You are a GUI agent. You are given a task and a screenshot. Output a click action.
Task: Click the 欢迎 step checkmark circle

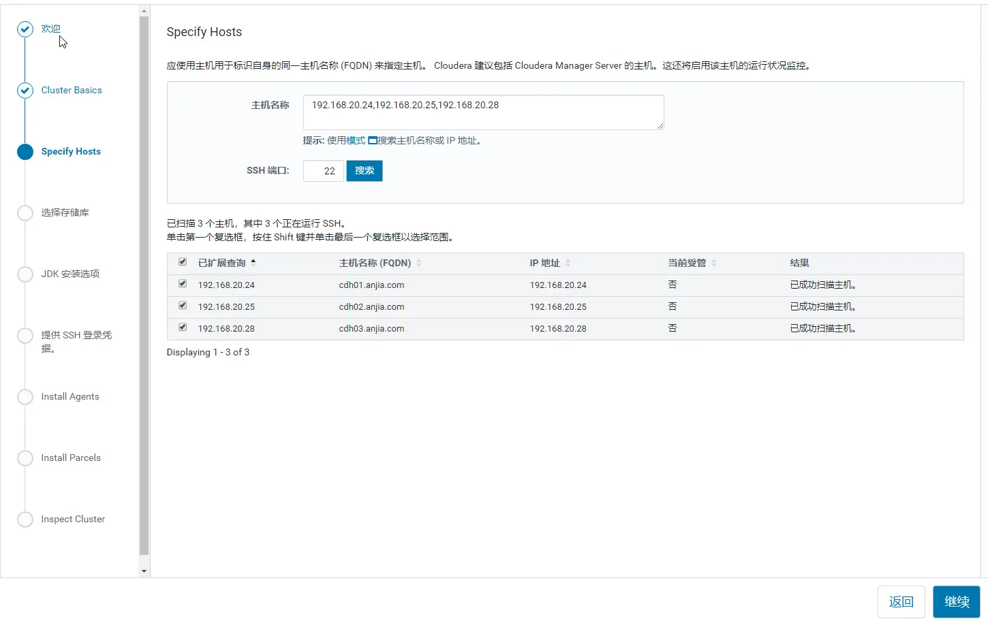click(25, 29)
